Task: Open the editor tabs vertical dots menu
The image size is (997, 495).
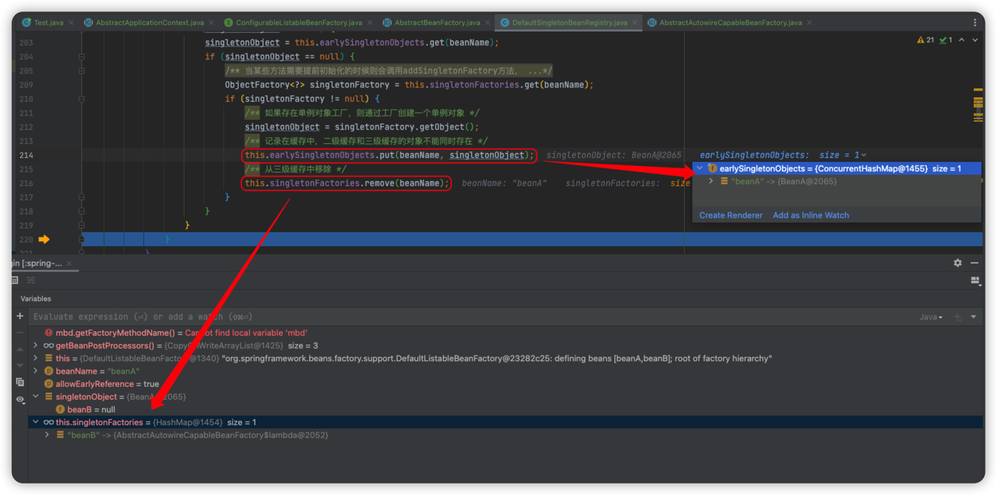Action: point(975,23)
